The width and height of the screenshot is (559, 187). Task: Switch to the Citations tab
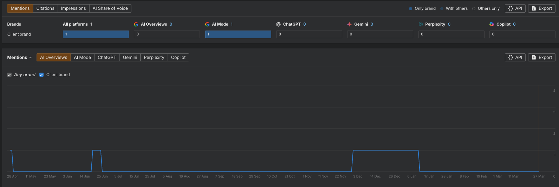coord(45,8)
